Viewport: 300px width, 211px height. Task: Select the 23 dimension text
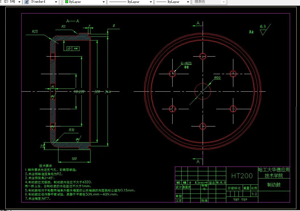point(42,146)
